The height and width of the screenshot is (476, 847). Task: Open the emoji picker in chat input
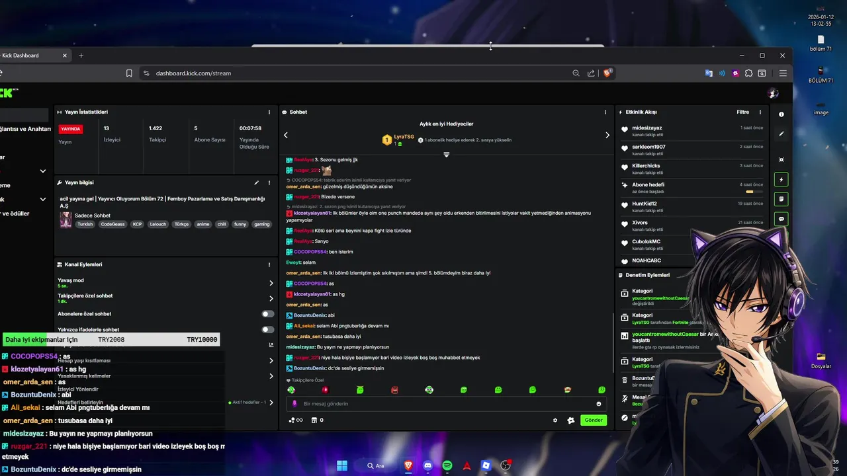coord(599,404)
